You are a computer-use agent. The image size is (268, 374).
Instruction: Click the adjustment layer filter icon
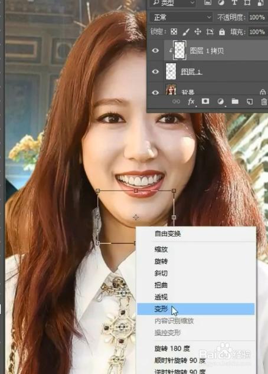[221, 2]
